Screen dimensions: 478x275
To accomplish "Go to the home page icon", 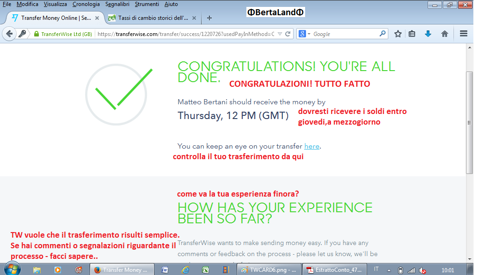I will coord(444,34).
